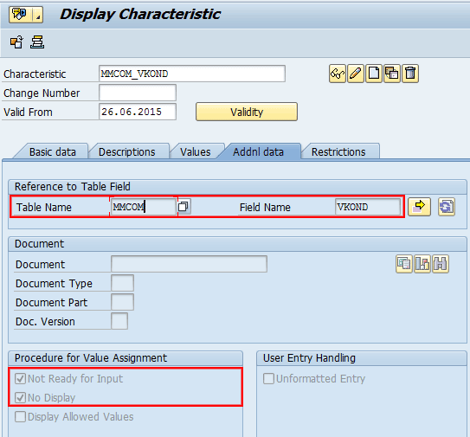
Task: Click the Delete trash can icon
Action: point(410,74)
